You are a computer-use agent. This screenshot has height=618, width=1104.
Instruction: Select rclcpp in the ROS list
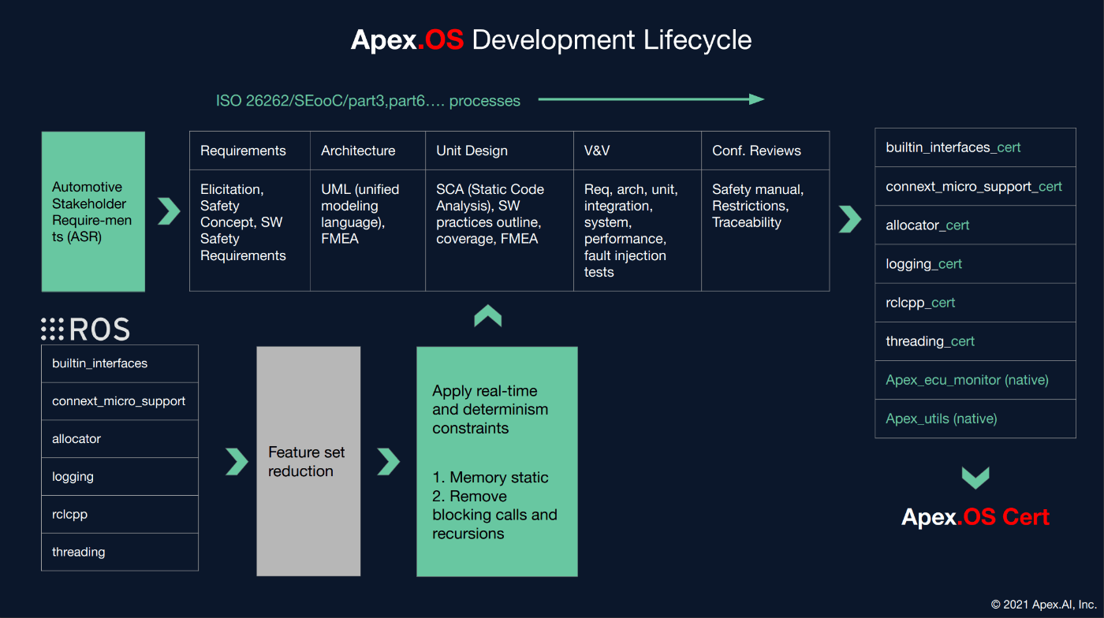click(x=120, y=515)
